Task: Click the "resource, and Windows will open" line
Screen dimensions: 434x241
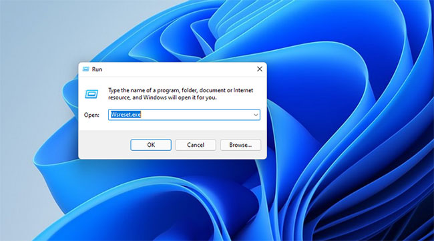Action: click(162, 97)
